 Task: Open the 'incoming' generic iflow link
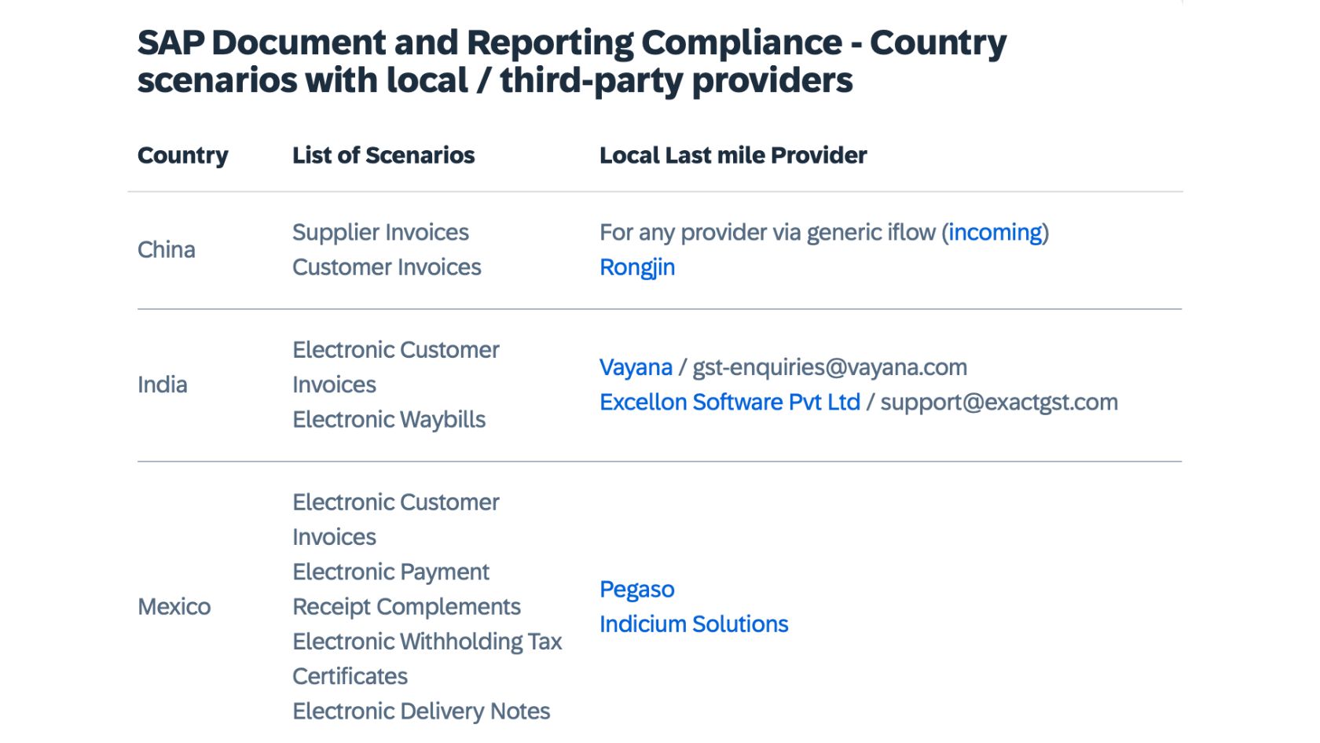point(995,233)
